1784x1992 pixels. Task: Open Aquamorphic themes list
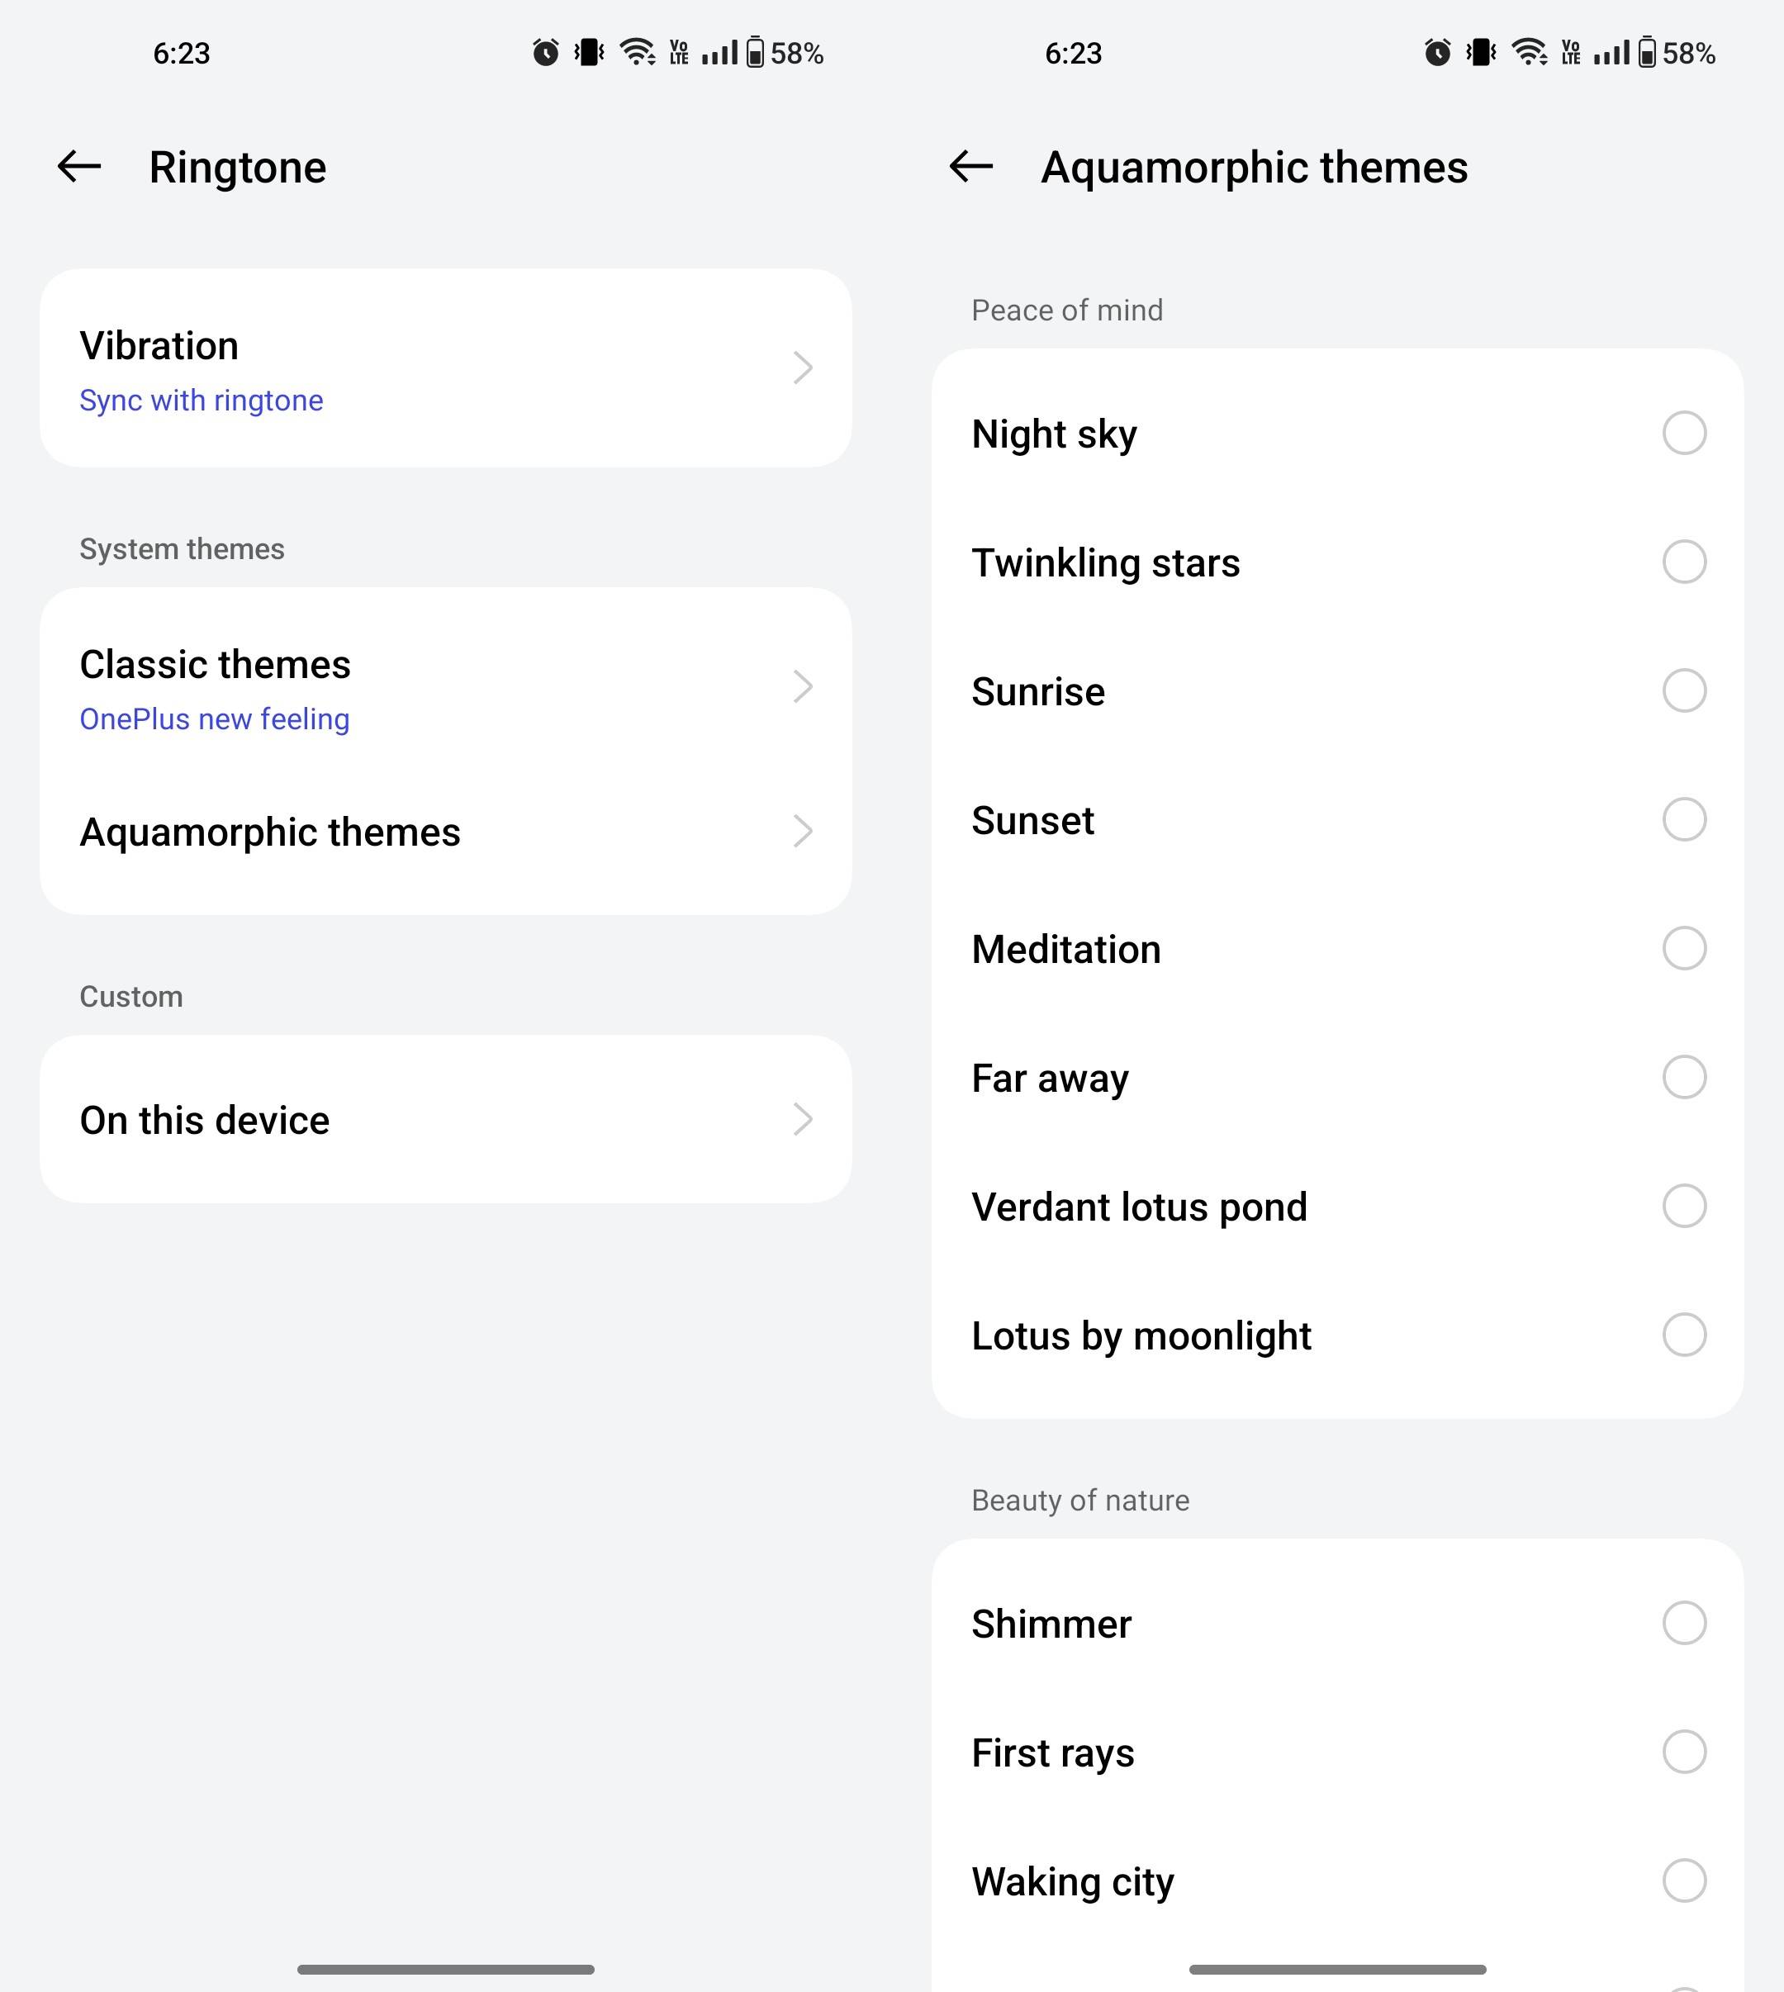(269, 832)
